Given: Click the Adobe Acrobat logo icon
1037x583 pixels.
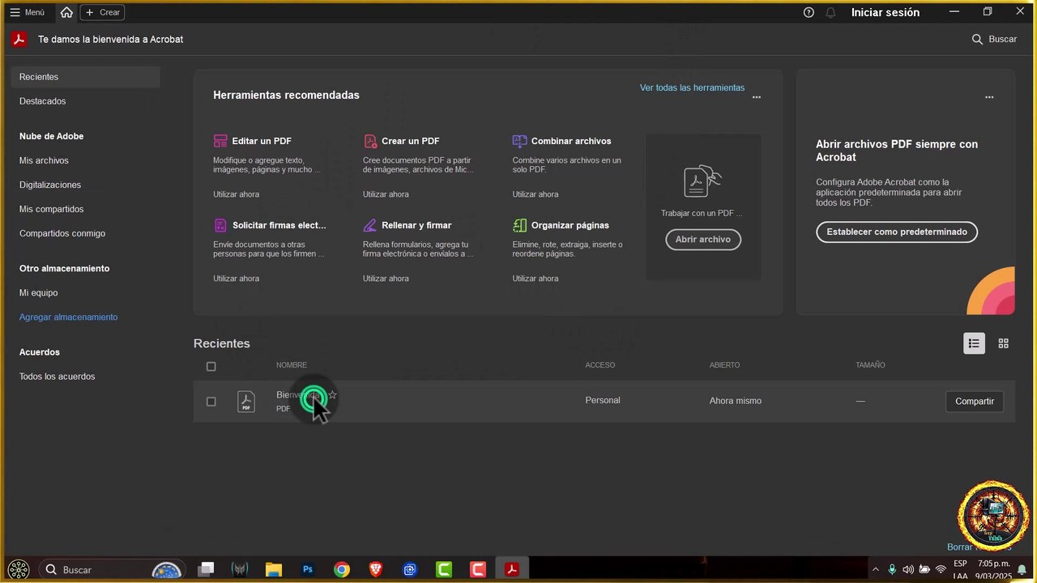Looking at the screenshot, I should click(19, 39).
